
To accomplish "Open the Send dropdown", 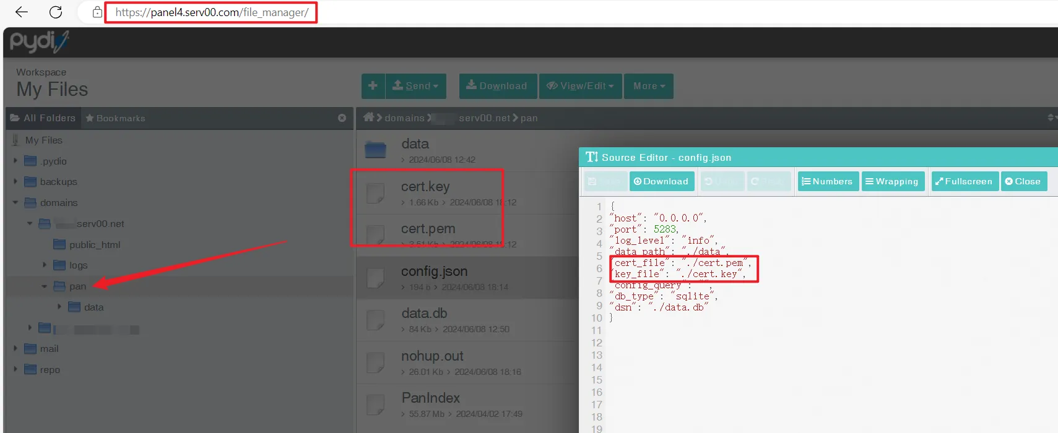I will click(416, 86).
